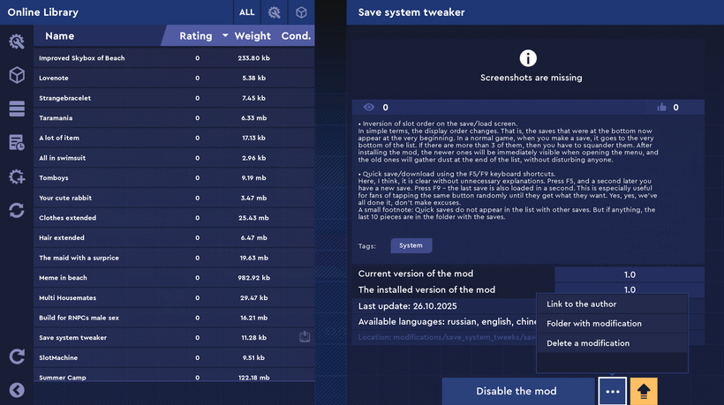Choose 'Link to the author' from the popup menu
Screen dimensions: 724x405
tap(581, 304)
